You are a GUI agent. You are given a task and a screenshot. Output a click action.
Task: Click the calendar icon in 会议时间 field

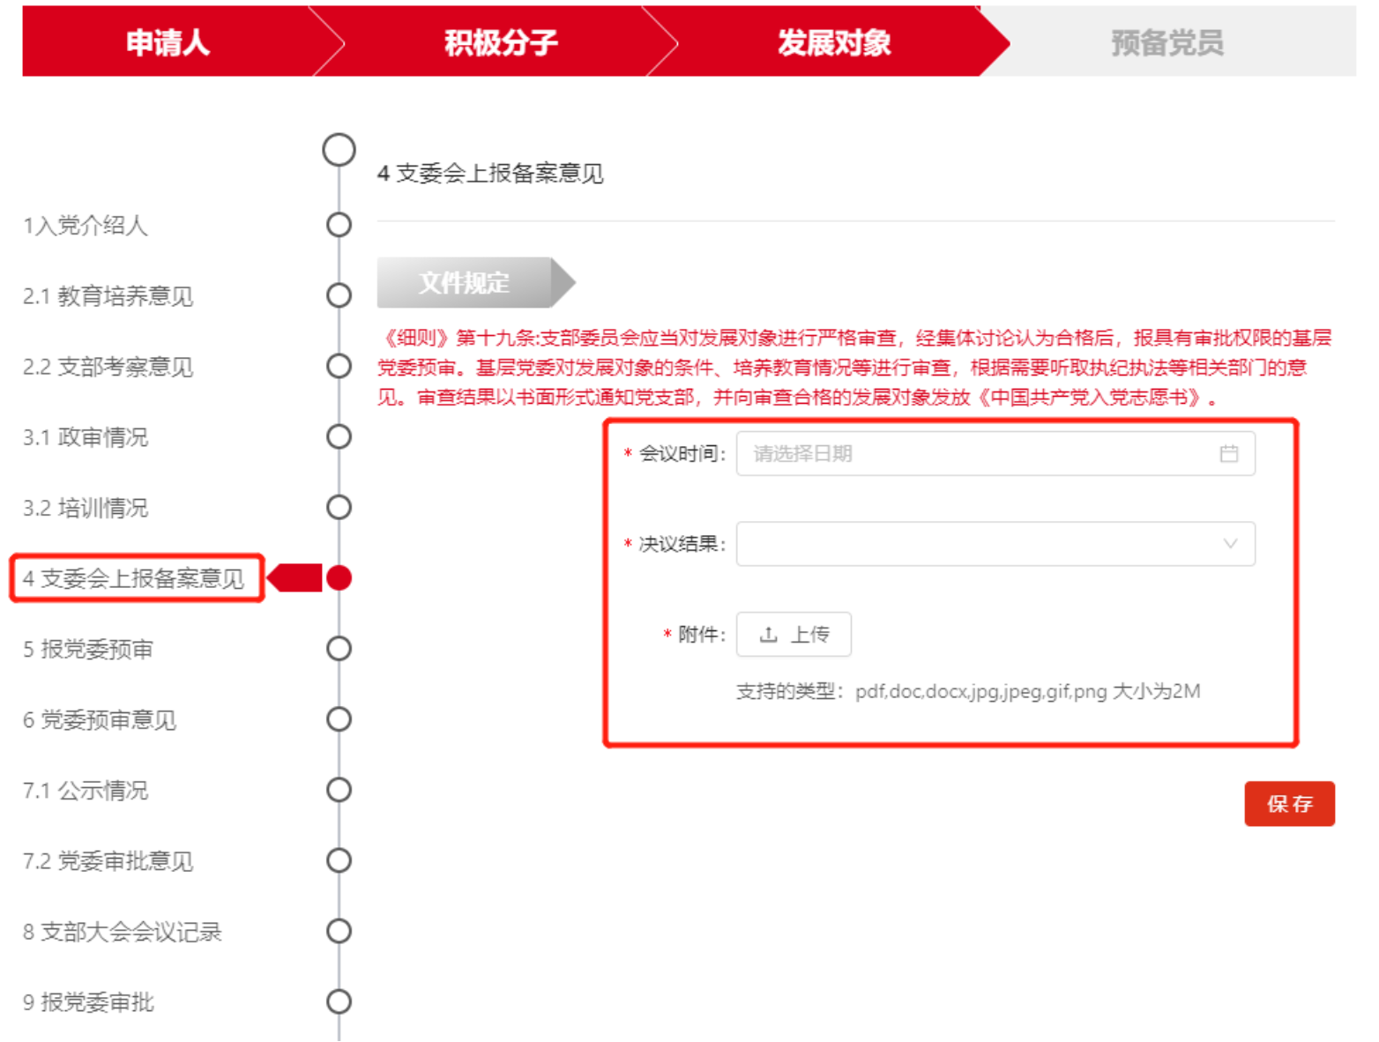tap(1228, 454)
